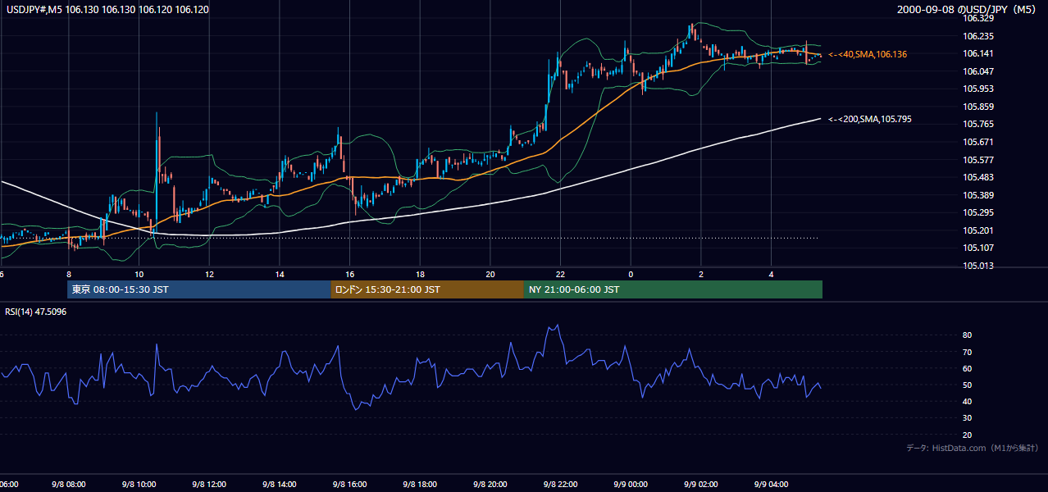The height and width of the screenshot is (492, 1048).
Task: Click price axis value 105.953
Action: coord(978,89)
